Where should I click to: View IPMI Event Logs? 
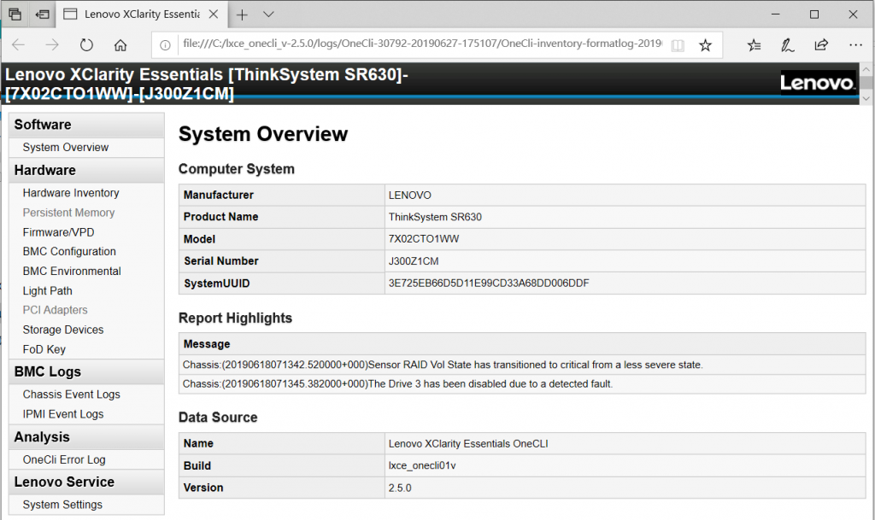click(63, 414)
